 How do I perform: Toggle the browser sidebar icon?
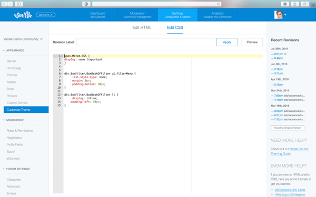pyautogui.click(x=19, y=4)
